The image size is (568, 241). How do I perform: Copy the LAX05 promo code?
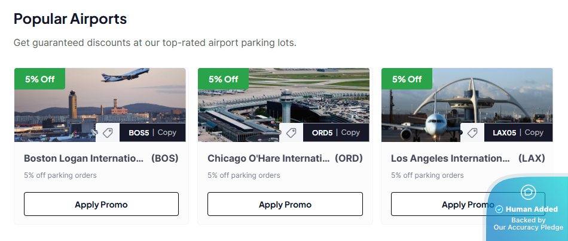(x=534, y=132)
